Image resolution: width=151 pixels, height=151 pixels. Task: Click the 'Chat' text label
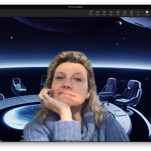(91, 15)
